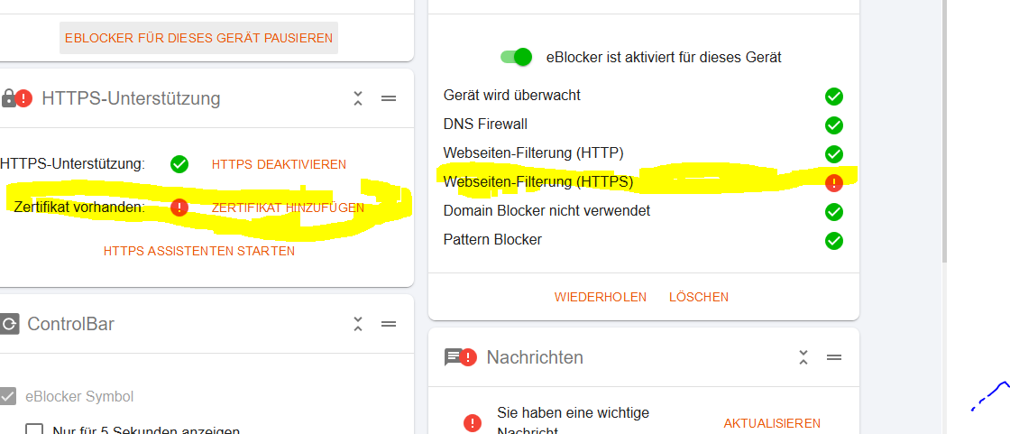Collapse the Nachrichten card

point(803,357)
